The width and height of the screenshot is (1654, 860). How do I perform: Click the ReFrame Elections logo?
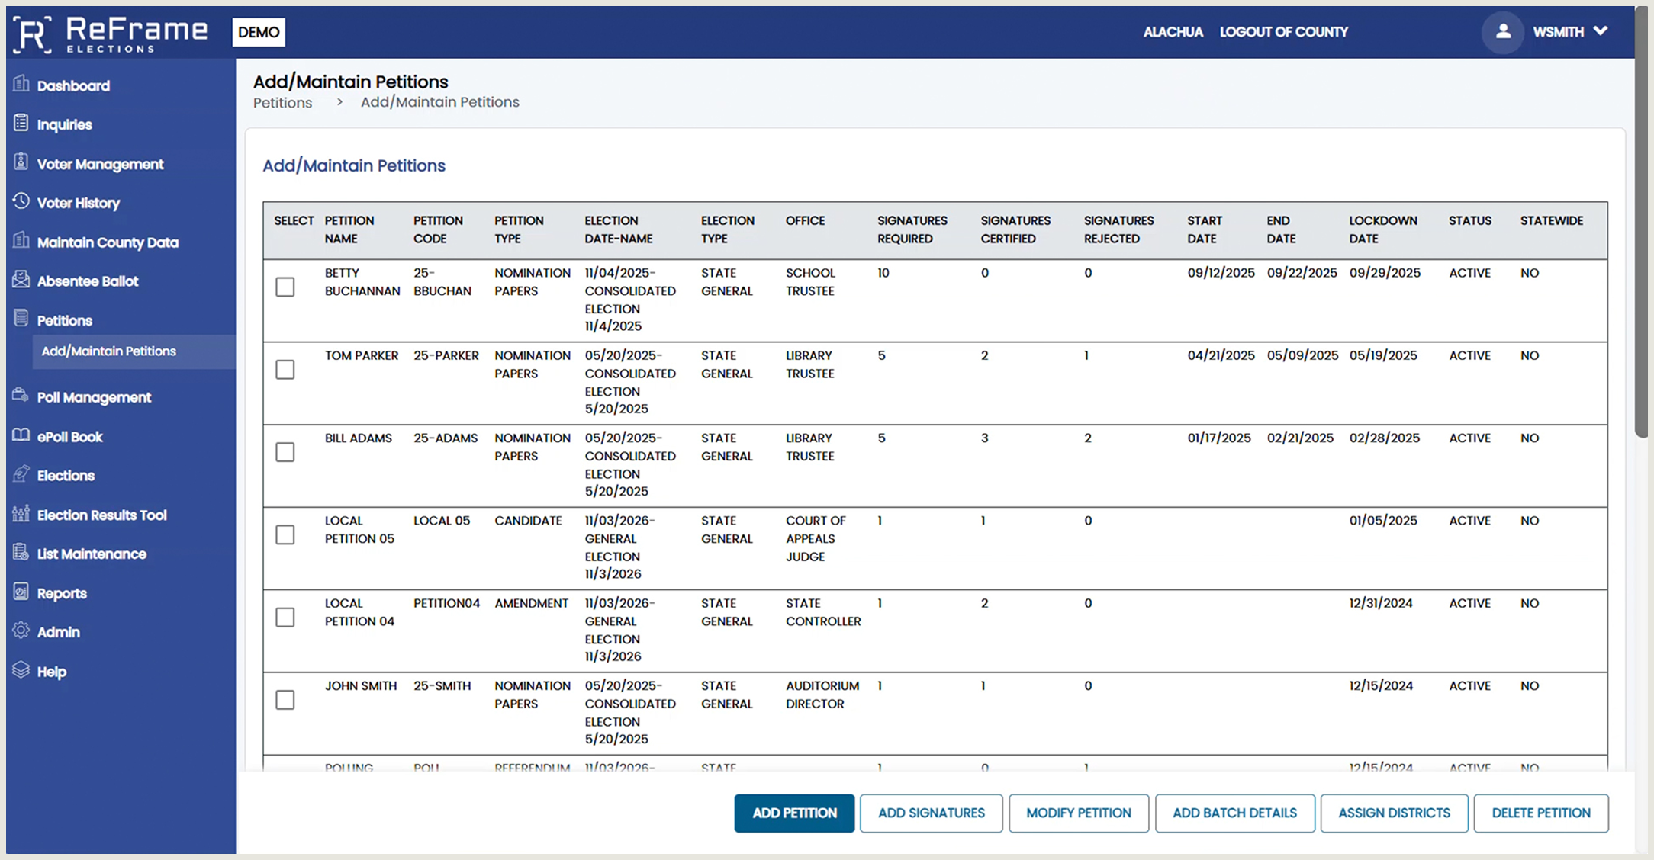[111, 34]
